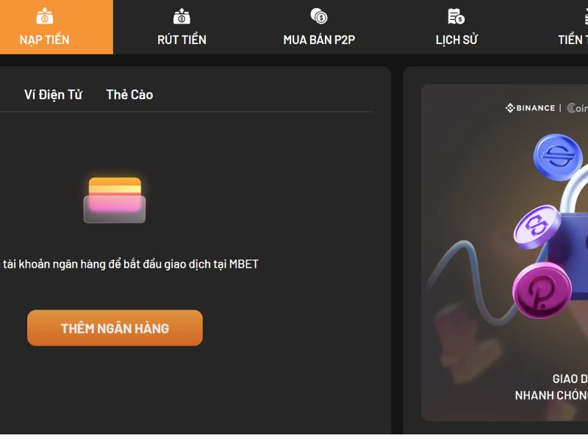Select the Thẻ Cào sub-tab

129,95
